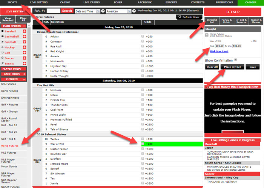Remove the War of Will bet with X icon
The image size is (264, 188).
click(x=207, y=34)
